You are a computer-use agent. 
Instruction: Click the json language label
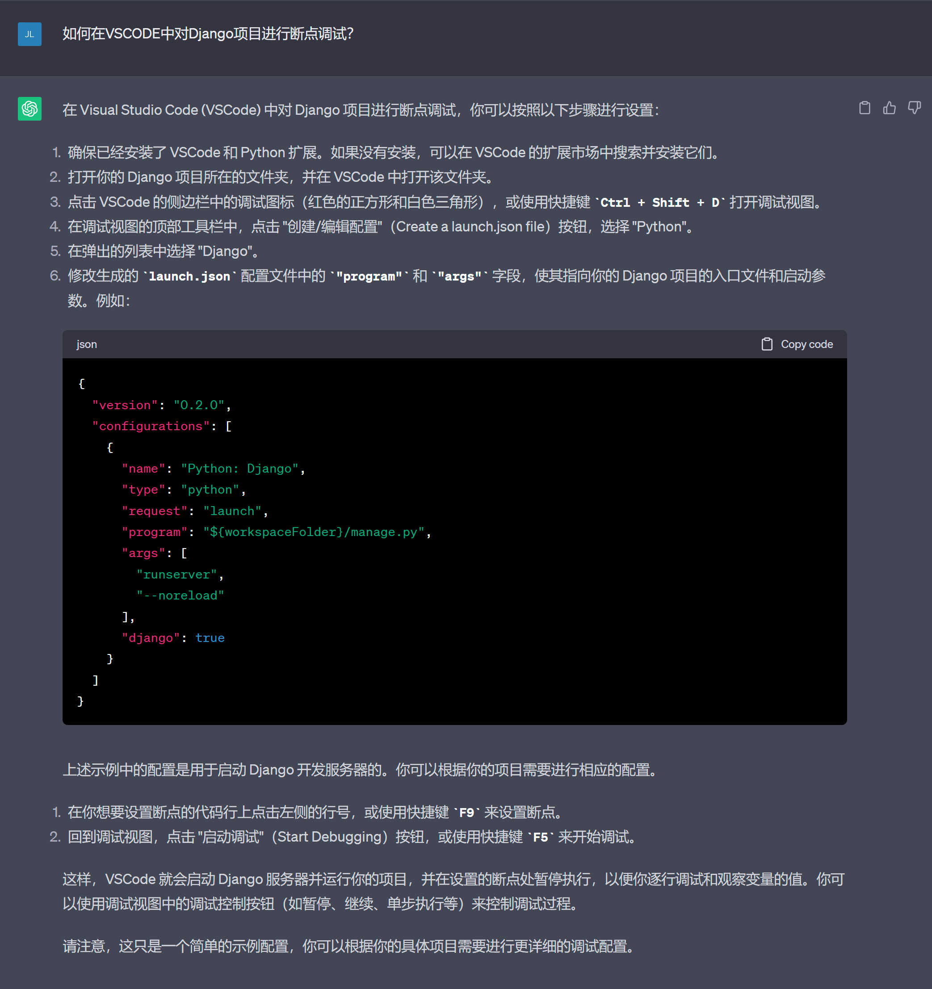click(x=86, y=344)
